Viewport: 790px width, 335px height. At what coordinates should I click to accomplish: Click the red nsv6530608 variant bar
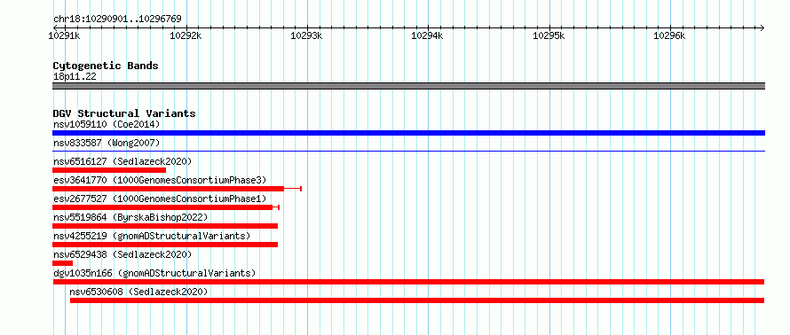(417, 300)
